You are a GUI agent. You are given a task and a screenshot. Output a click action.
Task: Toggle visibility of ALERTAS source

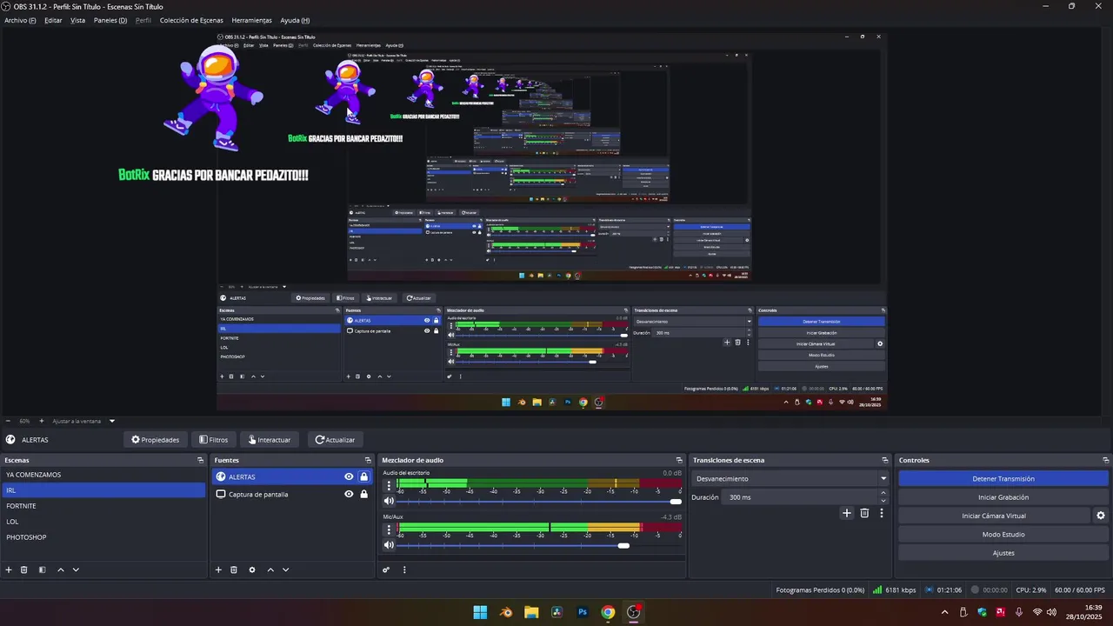pos(349,476)
